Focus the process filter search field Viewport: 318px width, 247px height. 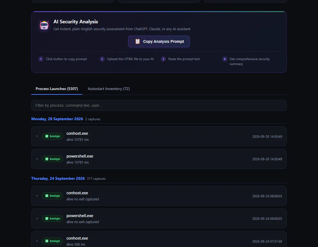click(x=159, y=105)
